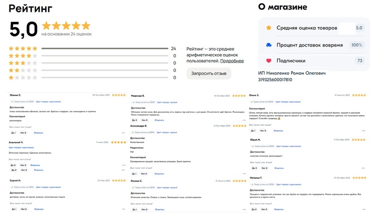Screen dimensions: 382x216
Task: Click the star rating on Жанна С. review
Action: pyautogui.click(x=118, y=95)
